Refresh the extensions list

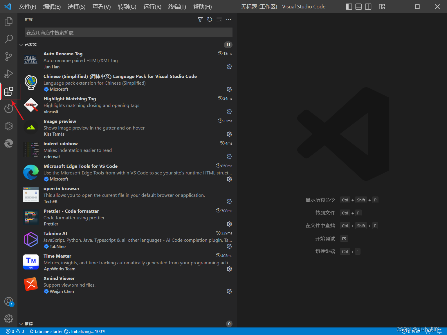point(210,19)
